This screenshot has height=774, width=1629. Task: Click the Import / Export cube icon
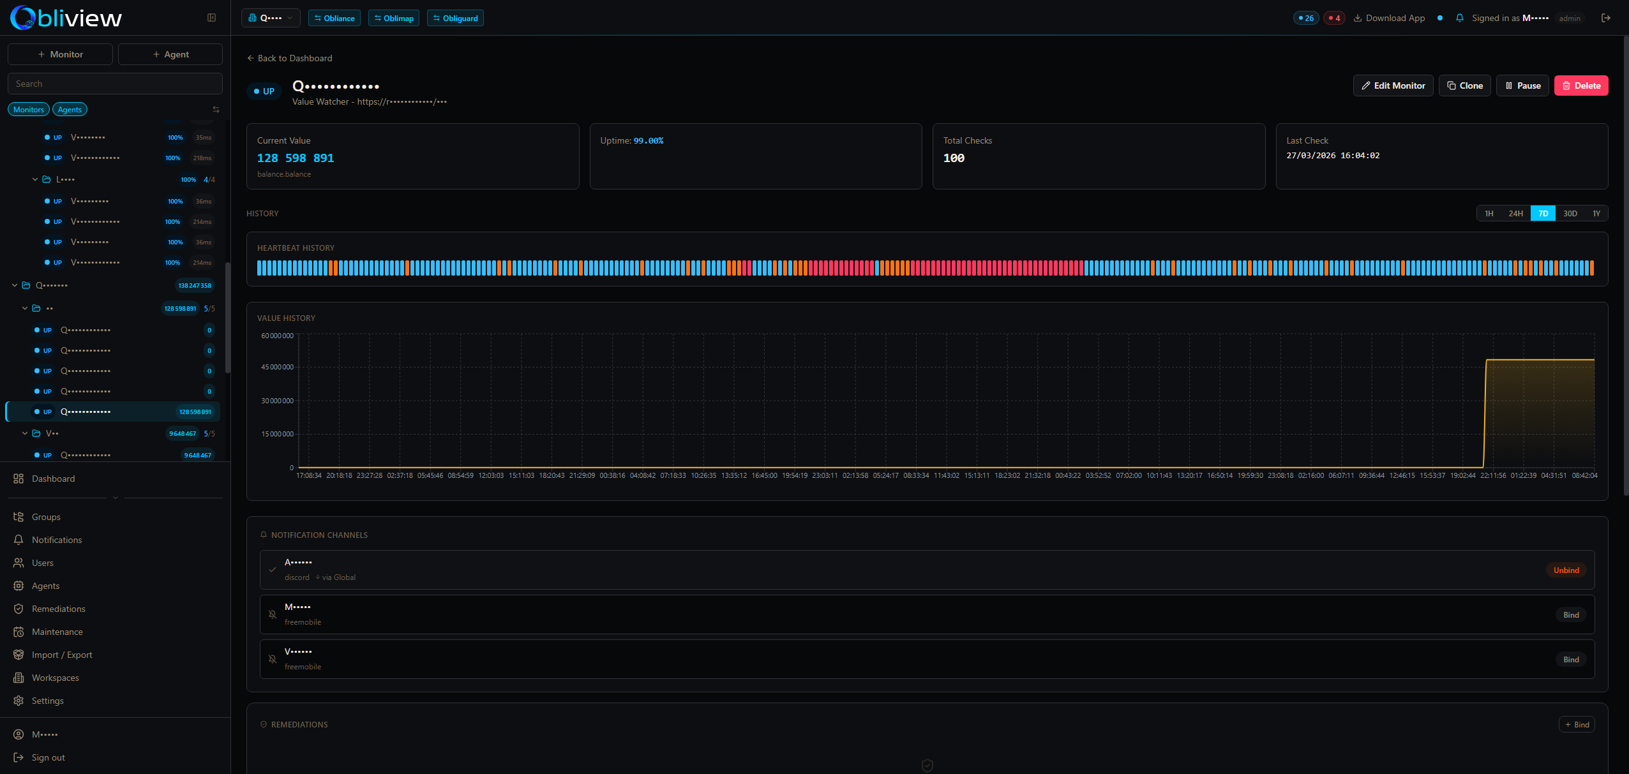point(19,655)
